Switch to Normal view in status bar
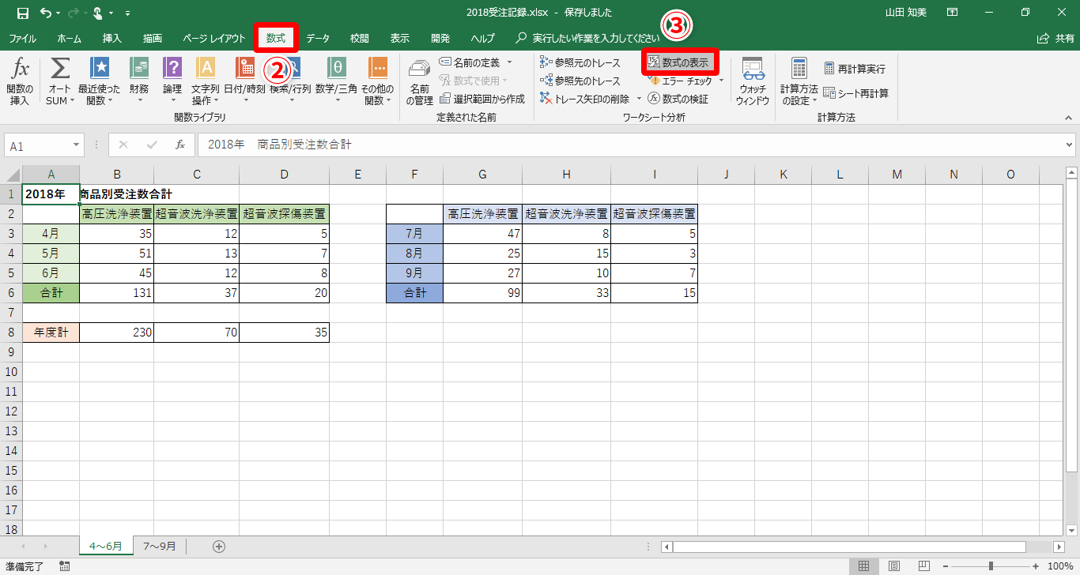Image resolution: width=1080 pixels, height=575 pixels. pos(863,566)
